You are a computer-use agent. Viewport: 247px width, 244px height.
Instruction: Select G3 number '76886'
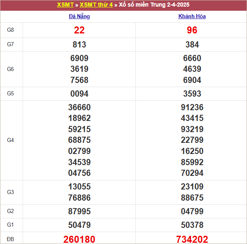pos(79,198)
